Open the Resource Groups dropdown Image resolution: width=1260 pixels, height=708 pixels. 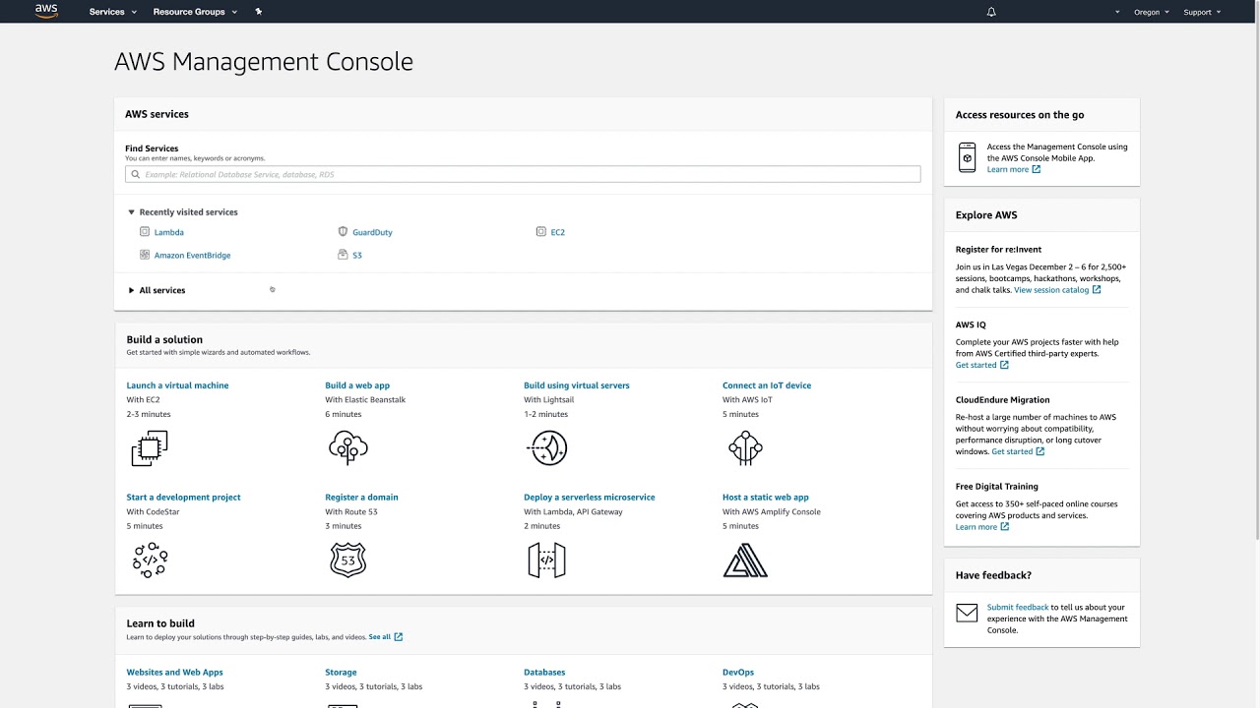coord(195,12)
